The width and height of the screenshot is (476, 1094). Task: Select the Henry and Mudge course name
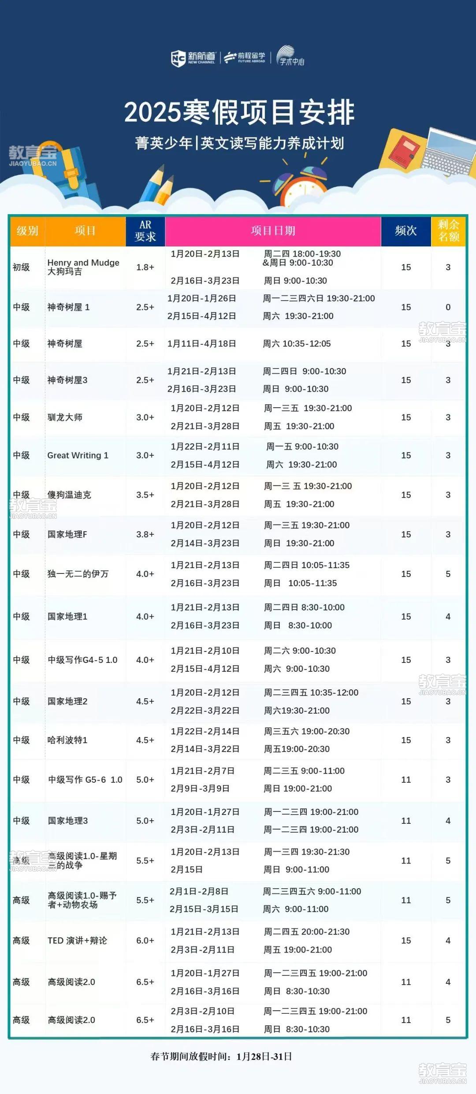pos(83,267)
